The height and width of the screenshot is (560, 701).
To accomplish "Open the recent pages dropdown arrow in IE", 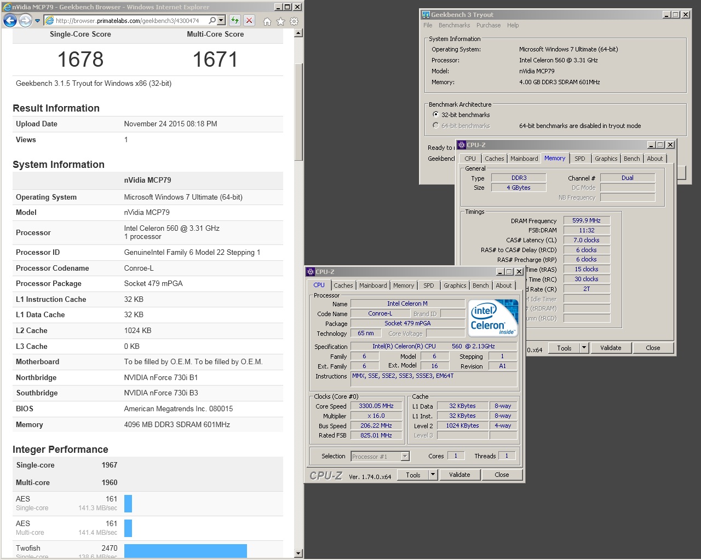I will (37, 21).
